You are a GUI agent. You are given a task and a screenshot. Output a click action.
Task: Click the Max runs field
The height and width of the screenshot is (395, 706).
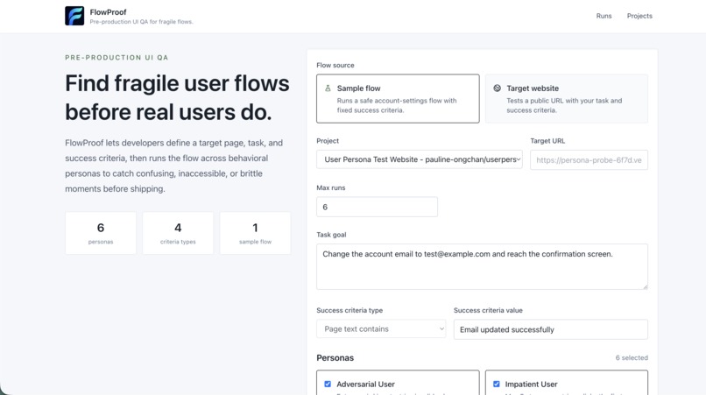click(x=377, y=207)
